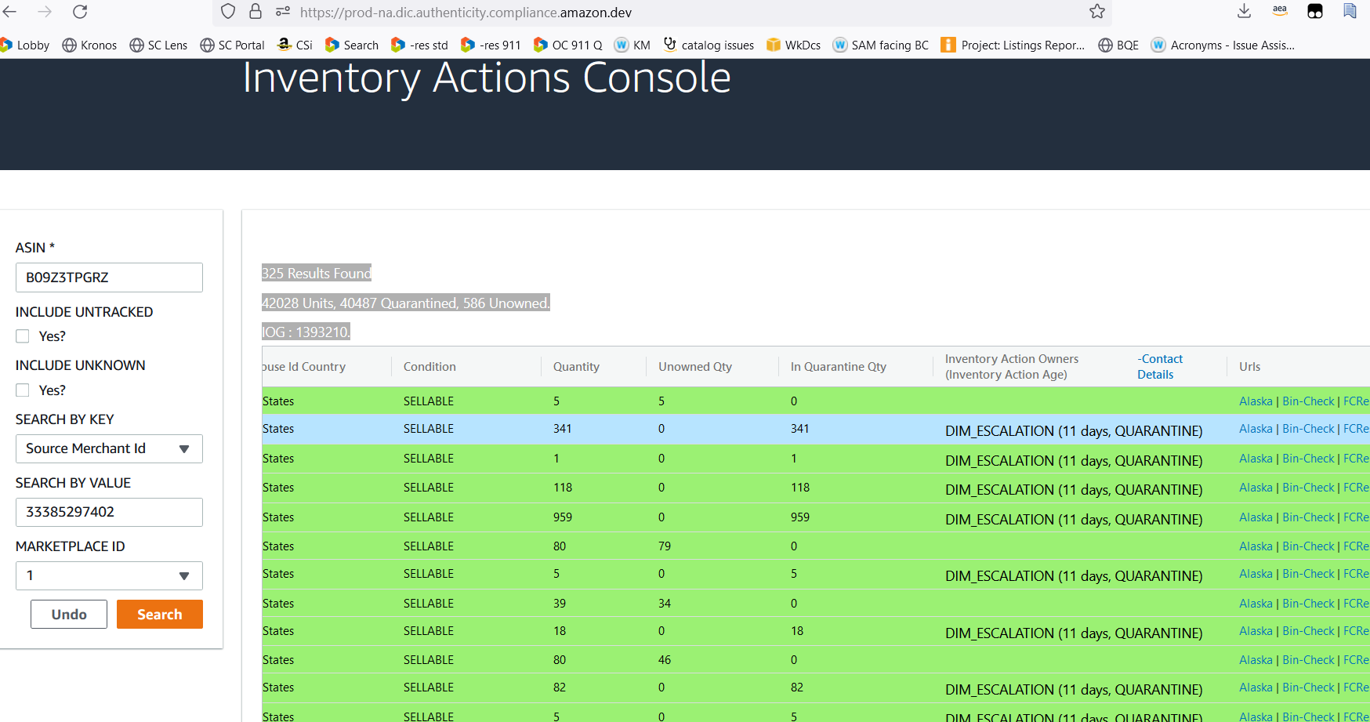Screen dimensions: 1370x722
Task: Click the shield tracking protection icon
Action: pyautogui.click(x=228, y=12)
